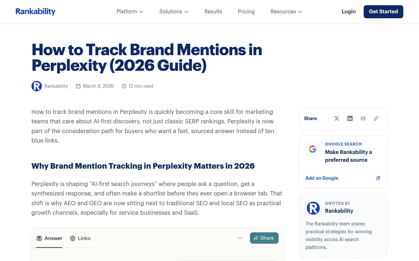Screen dimensions: 419x261
Task: Expand the Platform dropdown menu
Action: (x=130, y=11)
